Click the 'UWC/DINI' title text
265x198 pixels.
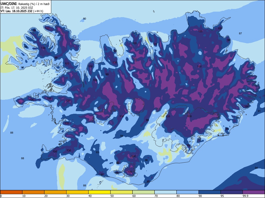(8, 4)
